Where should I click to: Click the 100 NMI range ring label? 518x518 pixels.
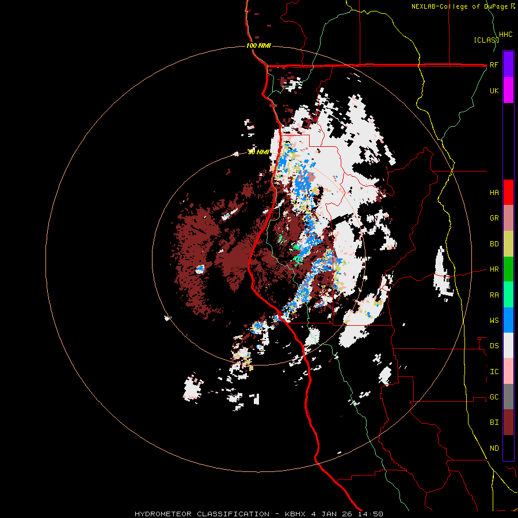point(258,45)
